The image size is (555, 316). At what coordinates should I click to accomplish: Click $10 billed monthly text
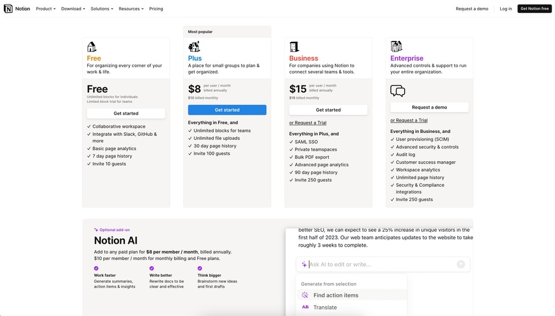[203, 98]
